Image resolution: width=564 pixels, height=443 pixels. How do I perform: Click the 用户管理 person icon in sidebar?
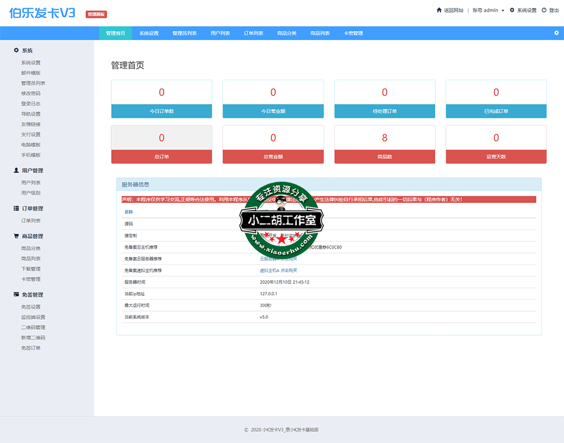point(16,170)
